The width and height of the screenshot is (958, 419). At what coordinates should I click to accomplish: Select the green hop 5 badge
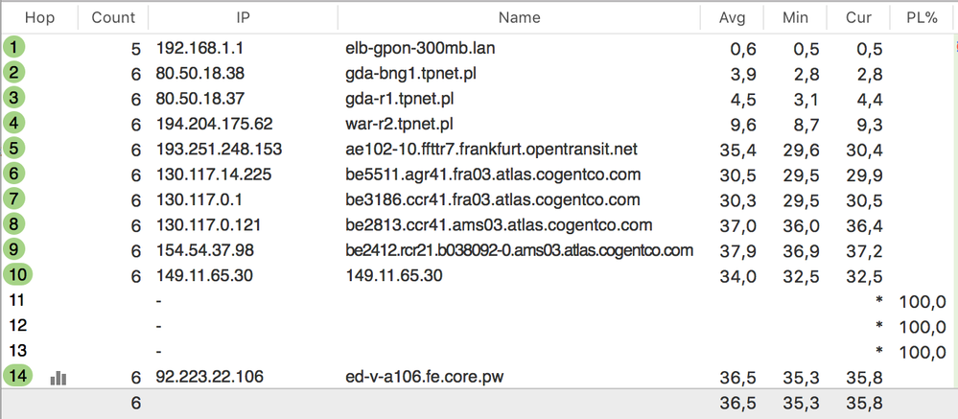14,149
